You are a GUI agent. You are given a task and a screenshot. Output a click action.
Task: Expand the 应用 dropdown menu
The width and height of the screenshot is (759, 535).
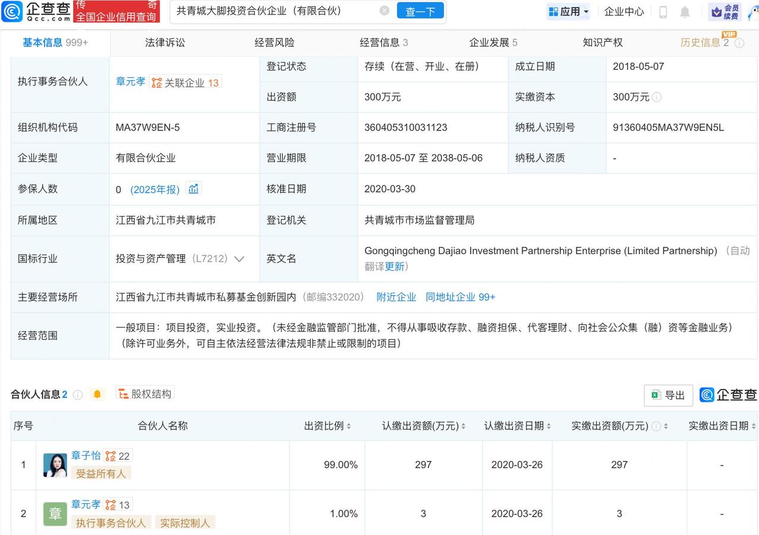569,11
